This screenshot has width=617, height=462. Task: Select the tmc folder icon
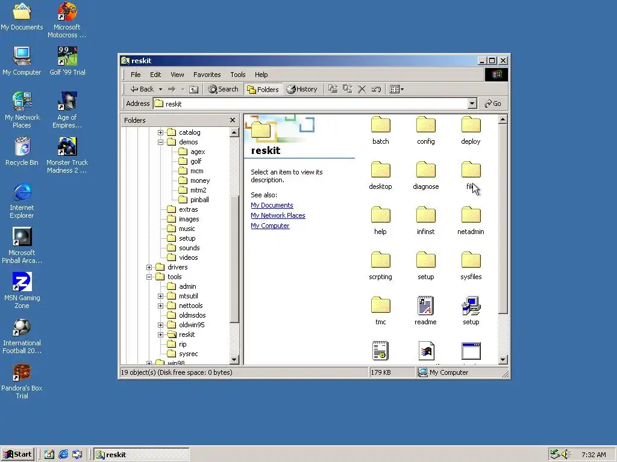(381, 311)
